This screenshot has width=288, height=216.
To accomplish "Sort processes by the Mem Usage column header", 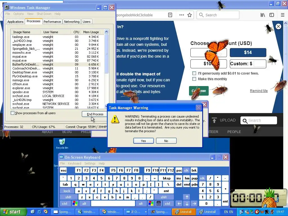I will click(x=91, y=32).
